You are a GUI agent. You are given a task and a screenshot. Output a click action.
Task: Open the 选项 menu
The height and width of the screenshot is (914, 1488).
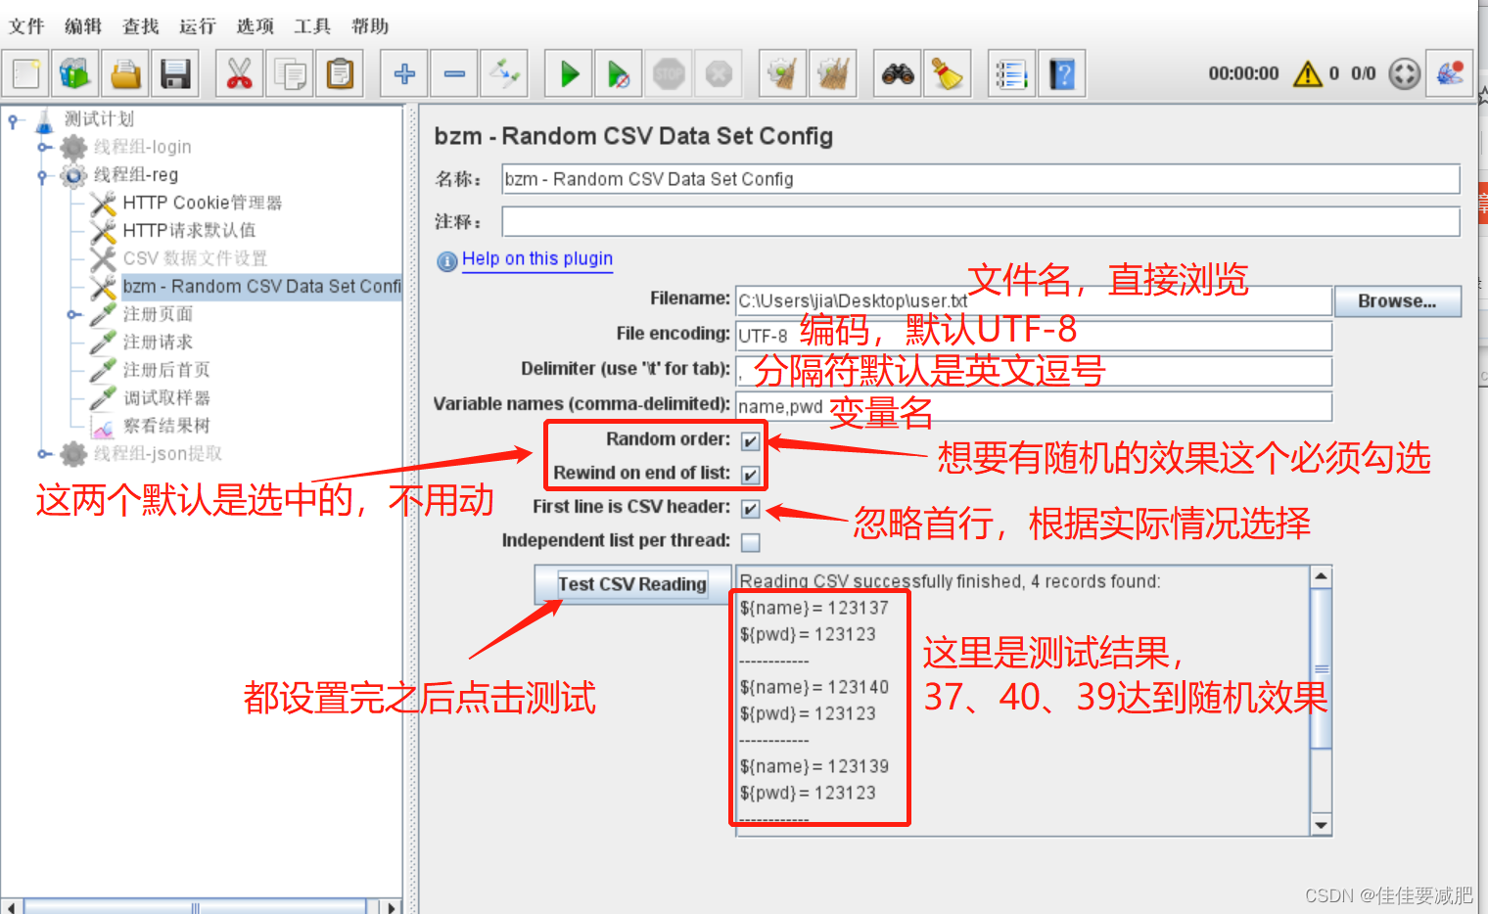(256, 26)
